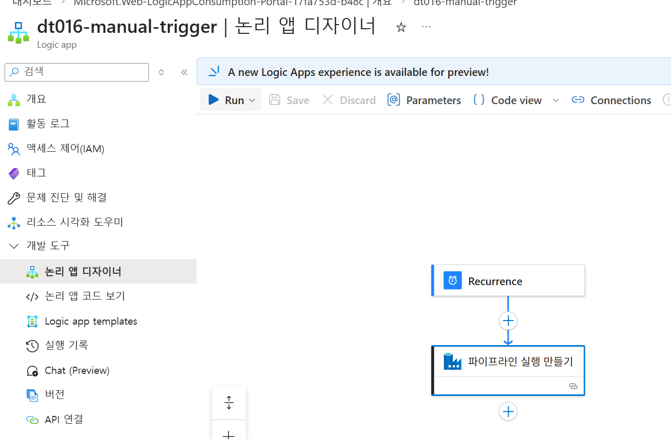Click the connection link icon on action card
The image size is (671, 439).
pos(574,386)
